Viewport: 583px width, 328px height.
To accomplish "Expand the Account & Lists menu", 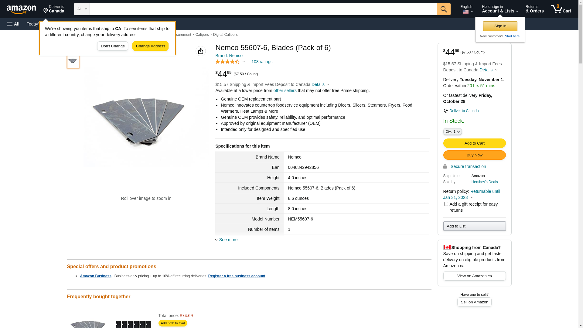I will (x=500, y=9).
